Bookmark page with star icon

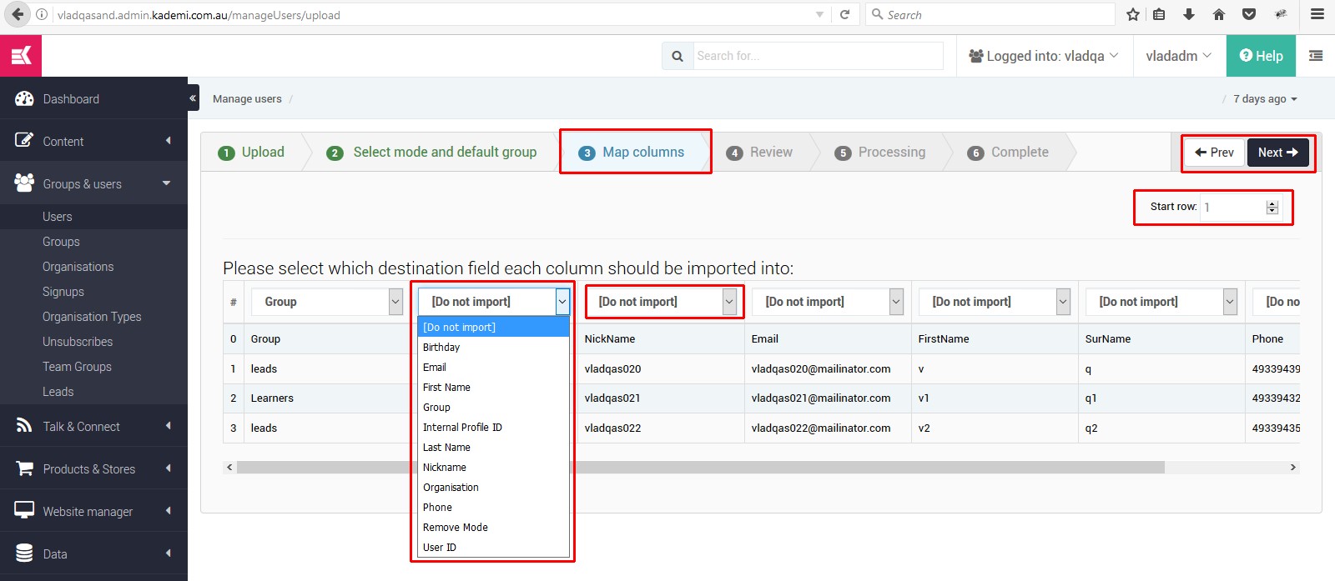point(1132,14)
